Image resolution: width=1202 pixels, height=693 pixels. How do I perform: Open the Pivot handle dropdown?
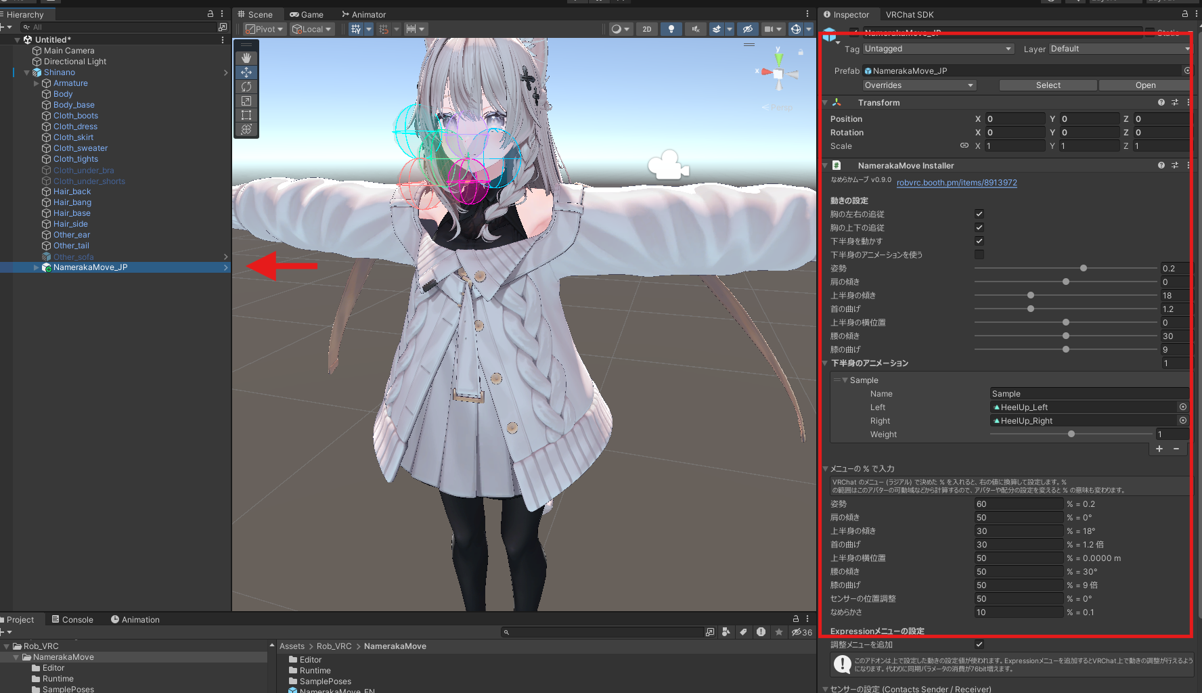tap(265, 29)
